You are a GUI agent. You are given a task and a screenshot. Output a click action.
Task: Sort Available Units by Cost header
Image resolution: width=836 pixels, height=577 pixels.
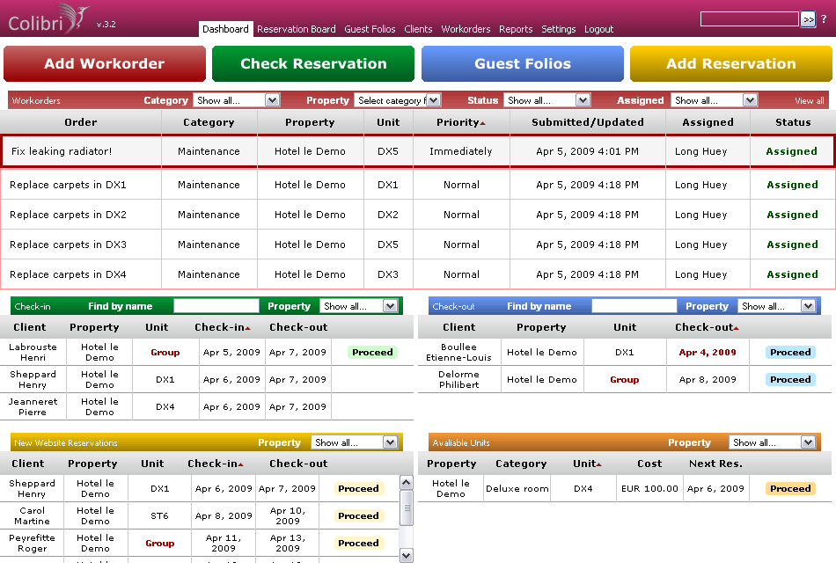649,464
